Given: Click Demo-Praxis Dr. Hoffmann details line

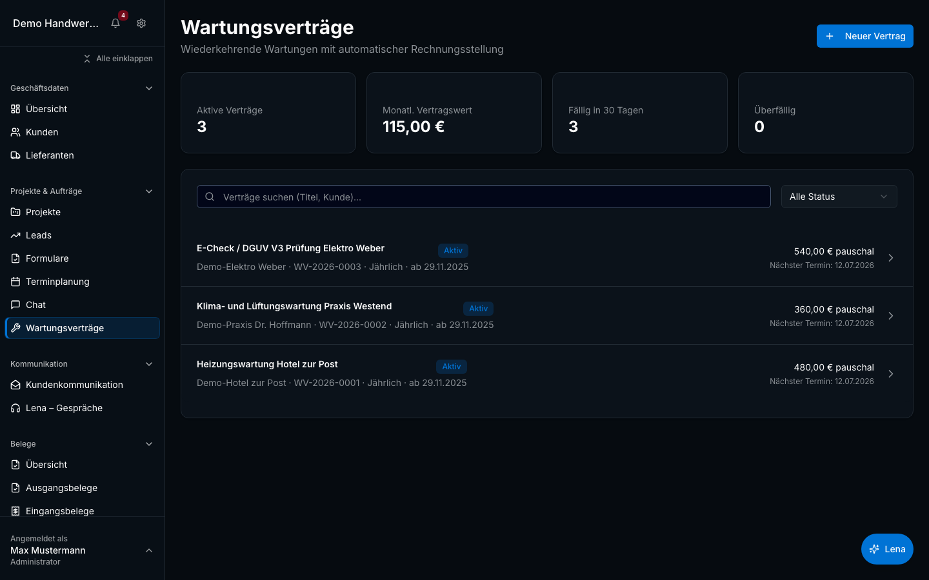Looking at the screenshot, I should pyautogui.click(x=345, y=325).
